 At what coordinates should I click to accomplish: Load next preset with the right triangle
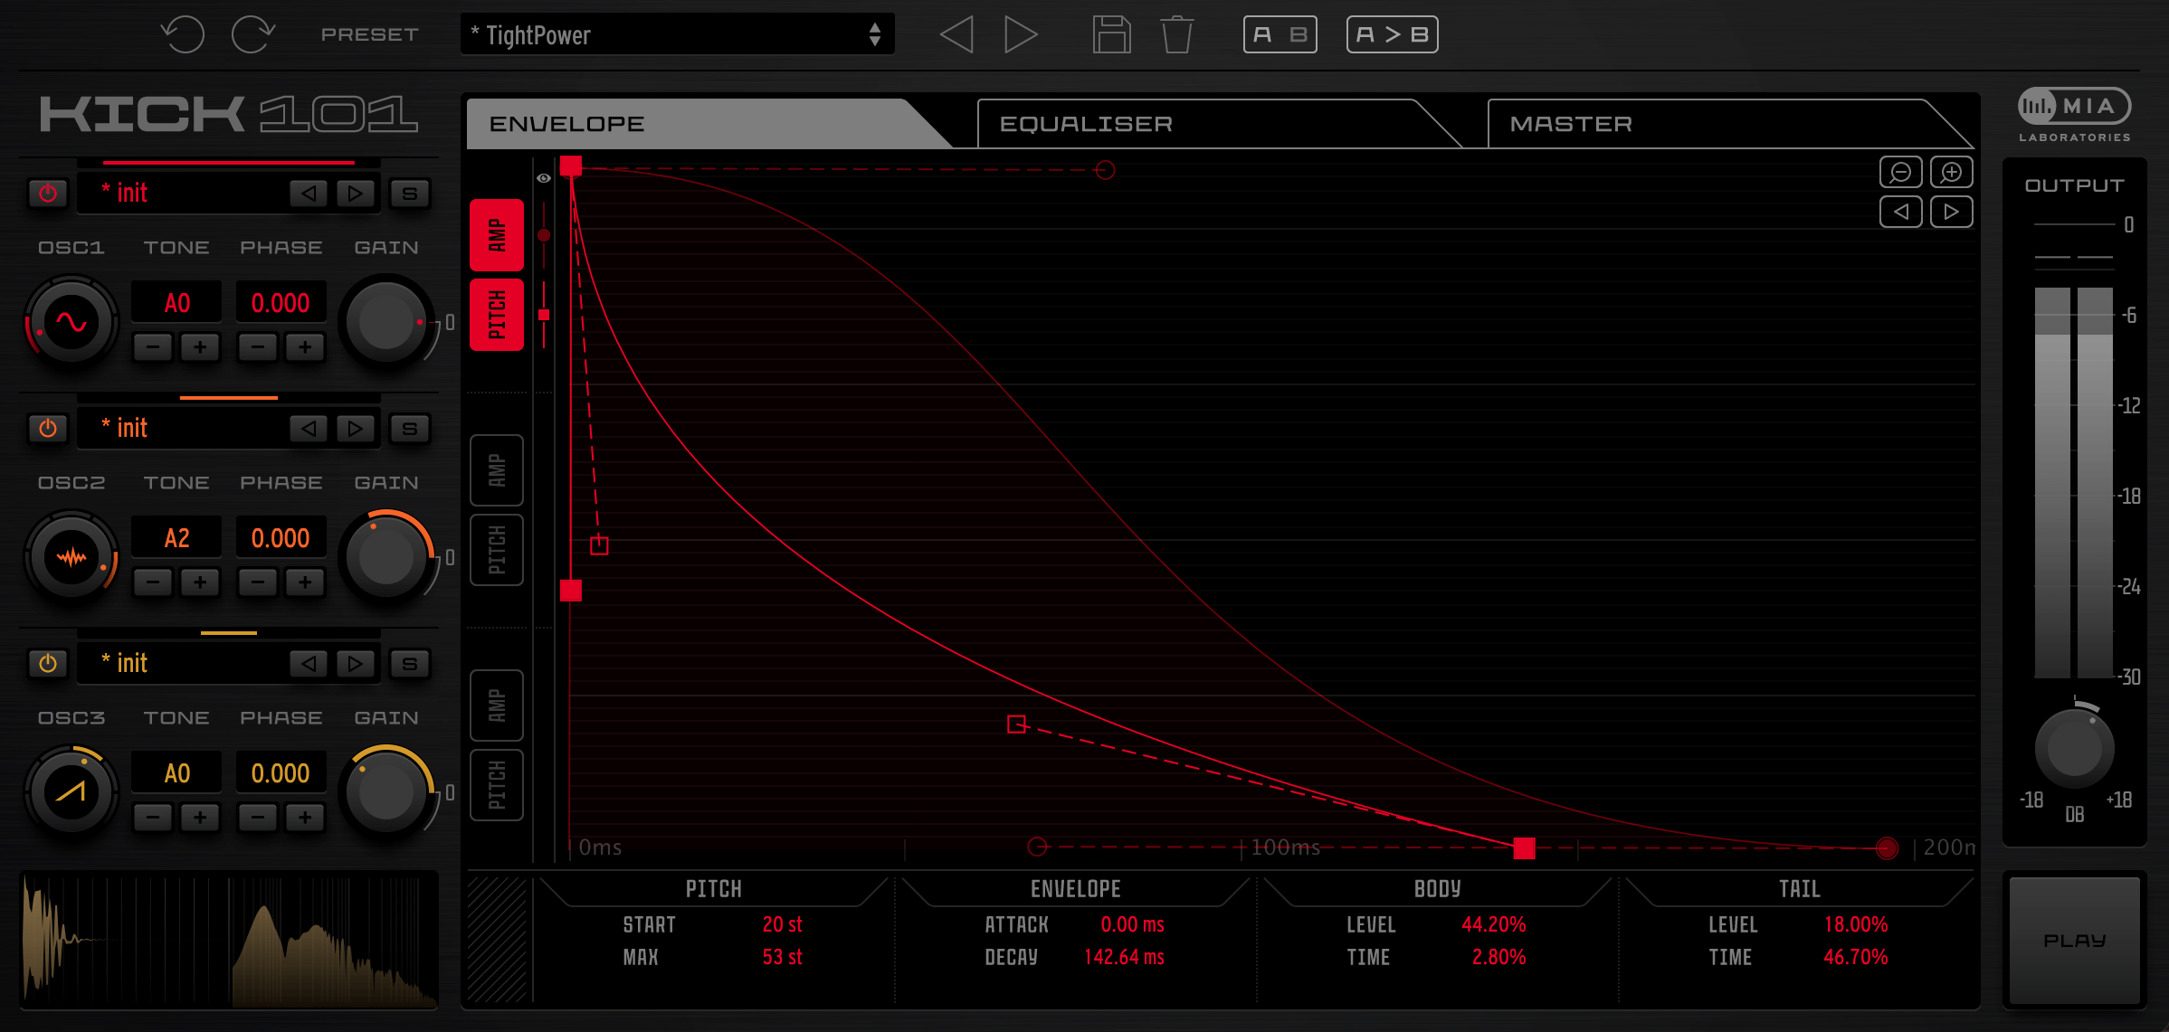[1021, 34]
